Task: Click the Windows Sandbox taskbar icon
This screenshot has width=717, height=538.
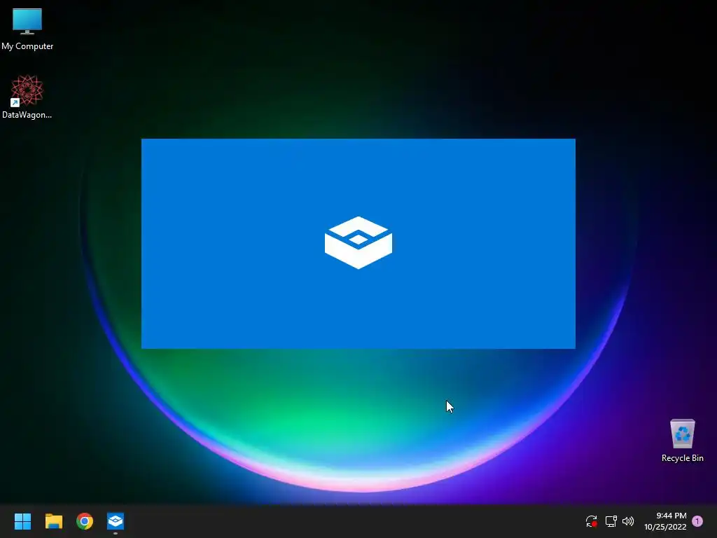Action: 116,521
